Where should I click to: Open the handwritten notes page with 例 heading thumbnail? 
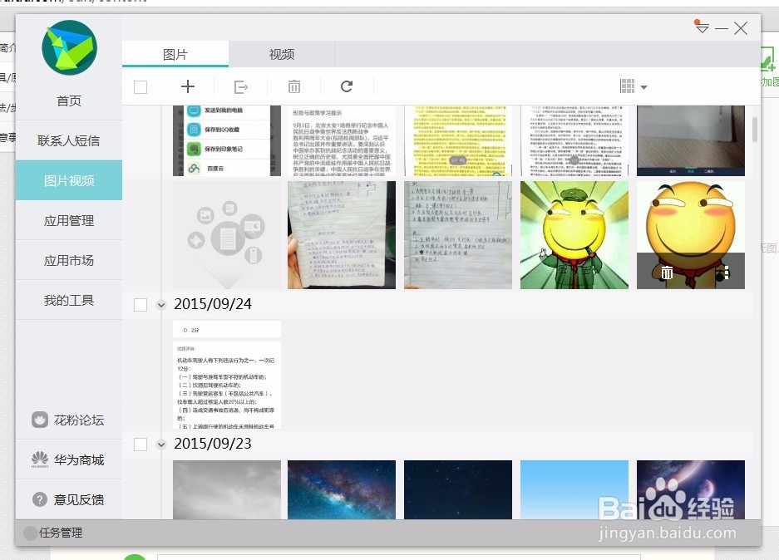click(x=458, y=235)
